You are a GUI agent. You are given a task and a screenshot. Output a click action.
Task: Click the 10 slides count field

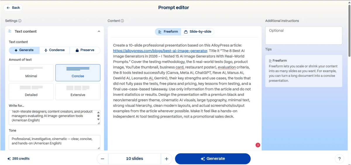click(135, 159)
